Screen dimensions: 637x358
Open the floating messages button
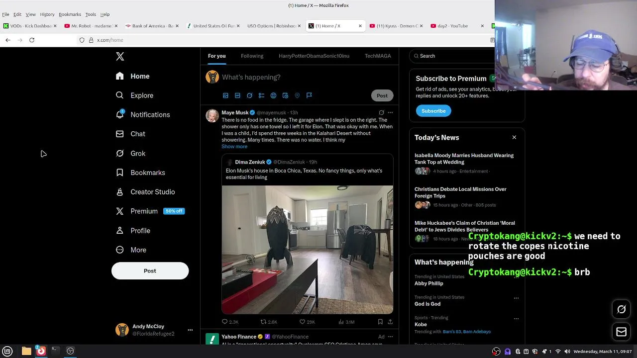coord(621,332)
